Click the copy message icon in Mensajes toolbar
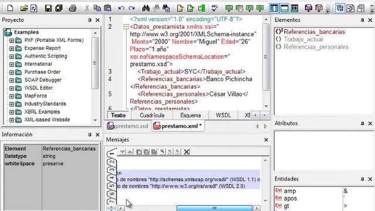The image size is (375, 211). pyautogui.click(x=138, y=152)
